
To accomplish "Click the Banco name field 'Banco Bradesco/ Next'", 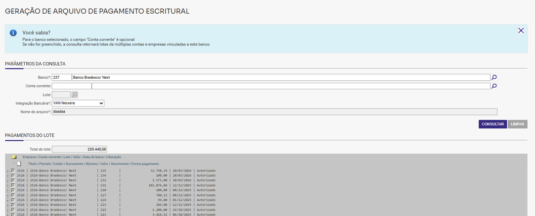I will (281, 77).
